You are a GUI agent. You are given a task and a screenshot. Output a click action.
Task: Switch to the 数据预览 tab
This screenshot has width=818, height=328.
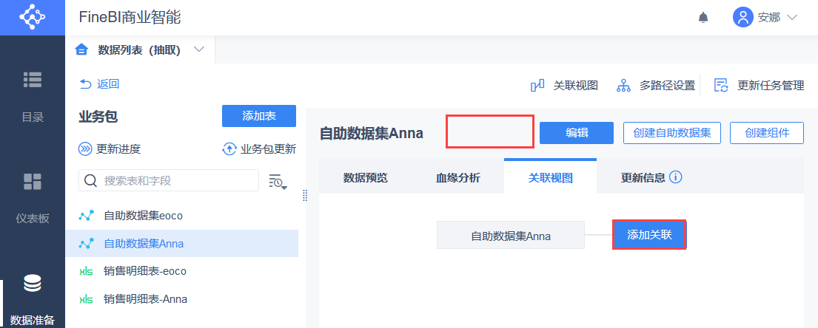click(365, 177)
